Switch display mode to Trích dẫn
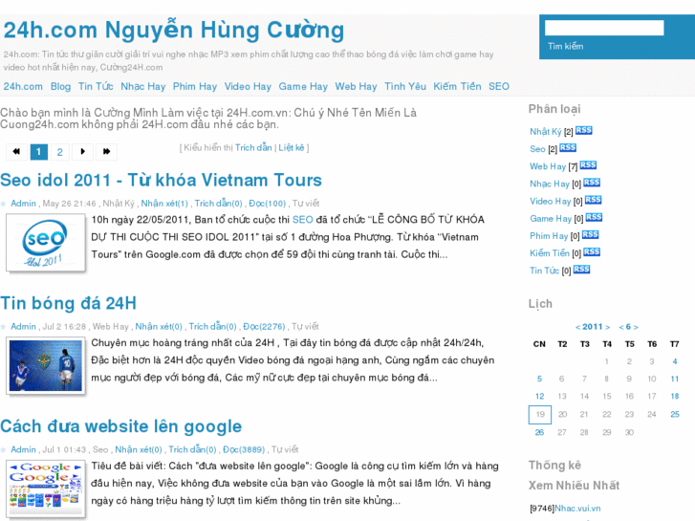The height and width of the screenshot is (521, 695). pos(253,147)
